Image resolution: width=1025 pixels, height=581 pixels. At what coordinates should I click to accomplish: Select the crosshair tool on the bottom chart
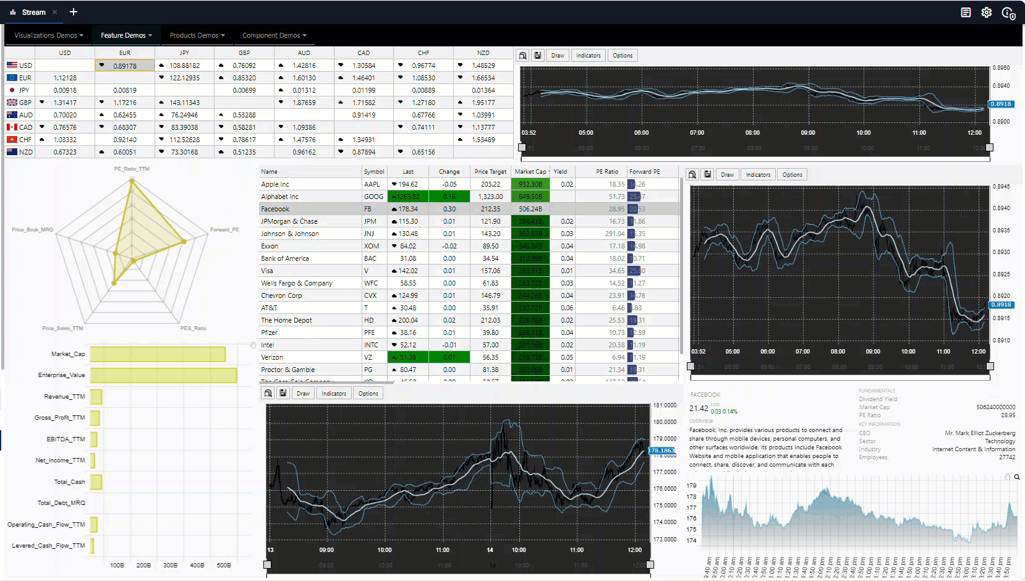coord(268,392)
